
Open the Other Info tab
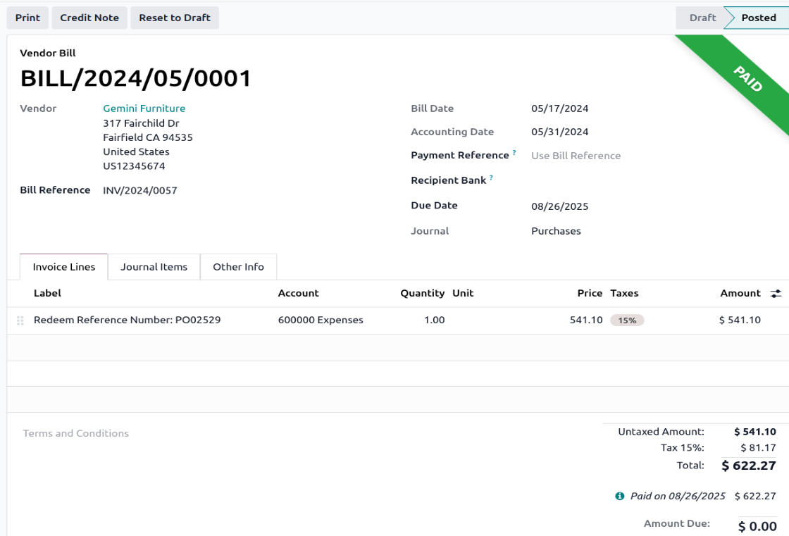click(x=238, y=267)
